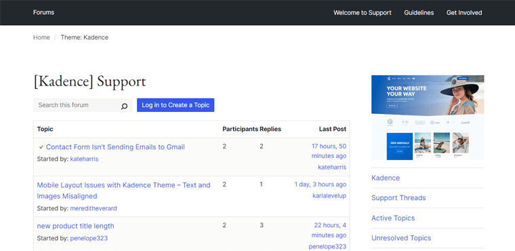Viewport: 515px width, 251px height.
Task: Click the Kadence theme screenshot thumbnail
Action: pyautogui.click(x=428, y=117)
